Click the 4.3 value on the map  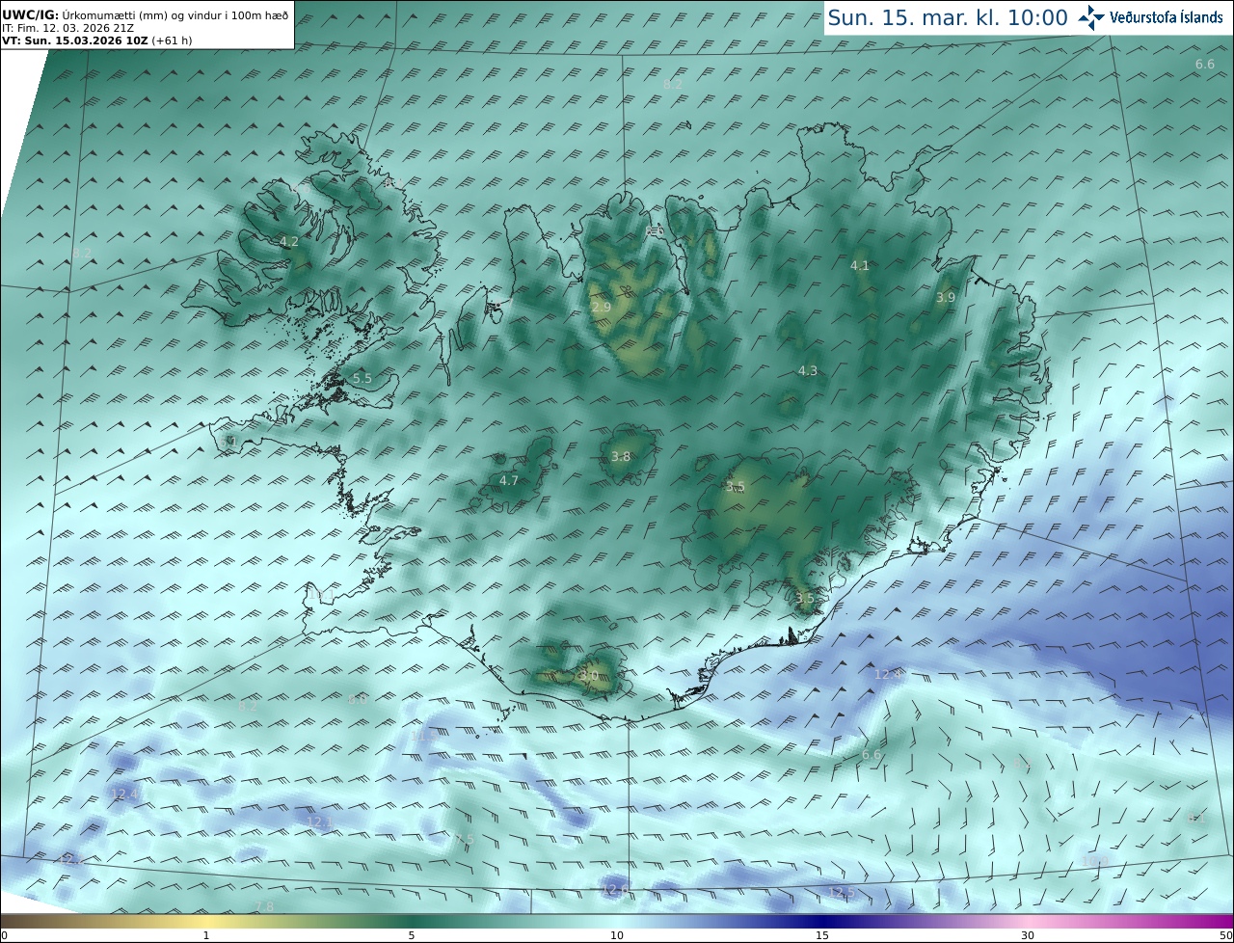[x=807, y=371]
